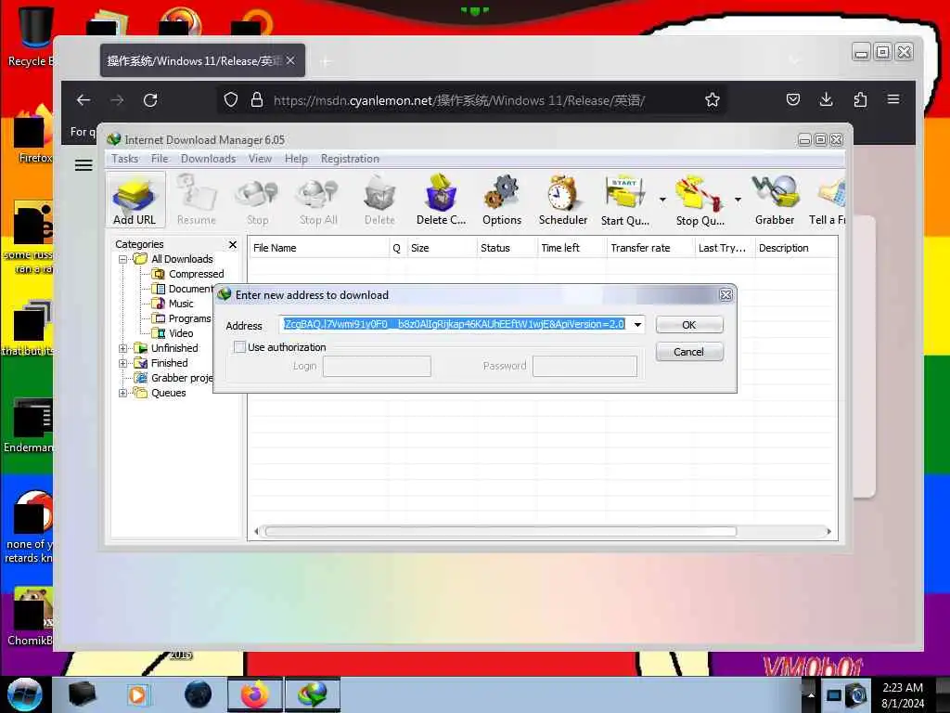The image size is (950, 713).
Task: Sort by Transfer rate column header
Action: (649, 248)
